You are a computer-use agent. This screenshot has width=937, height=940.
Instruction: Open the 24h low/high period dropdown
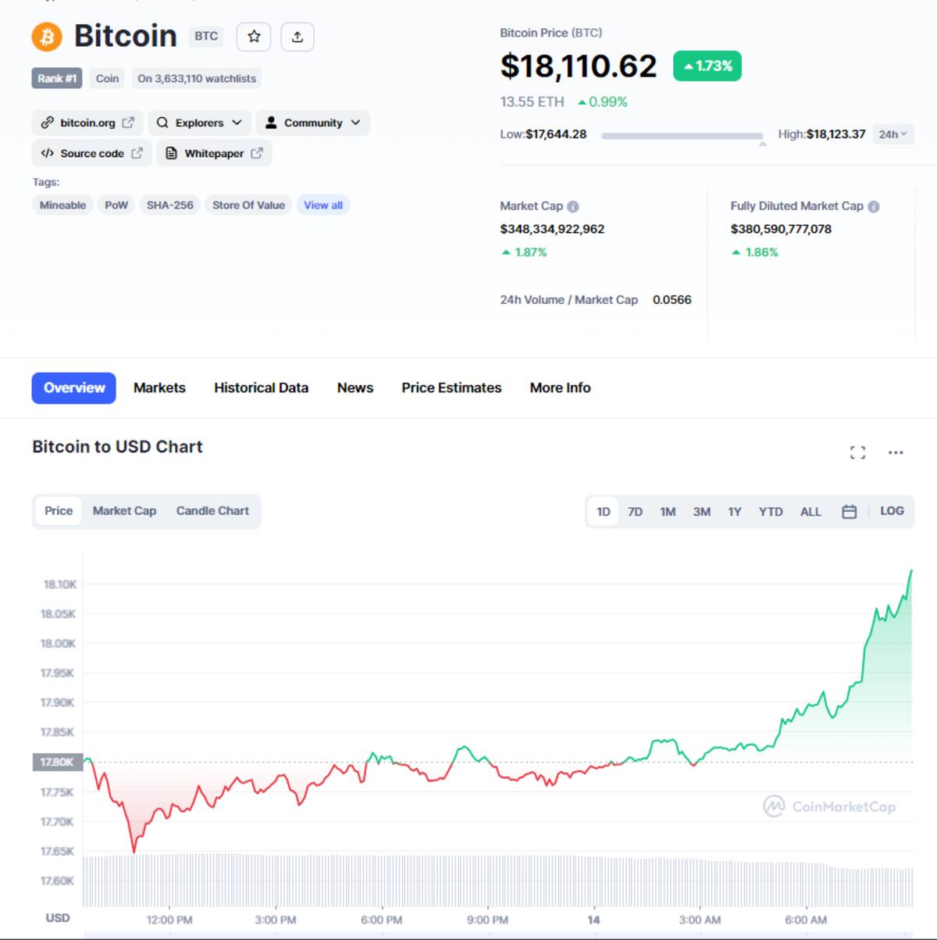[892, 134]
